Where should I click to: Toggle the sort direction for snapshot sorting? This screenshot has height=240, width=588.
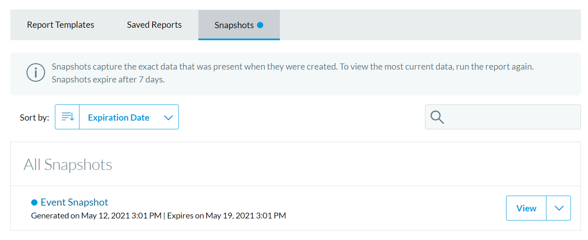pyautogui.click(x=67, y=117)
